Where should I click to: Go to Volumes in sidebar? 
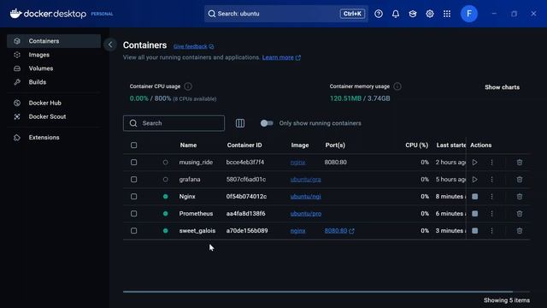(x=54, y=68)
